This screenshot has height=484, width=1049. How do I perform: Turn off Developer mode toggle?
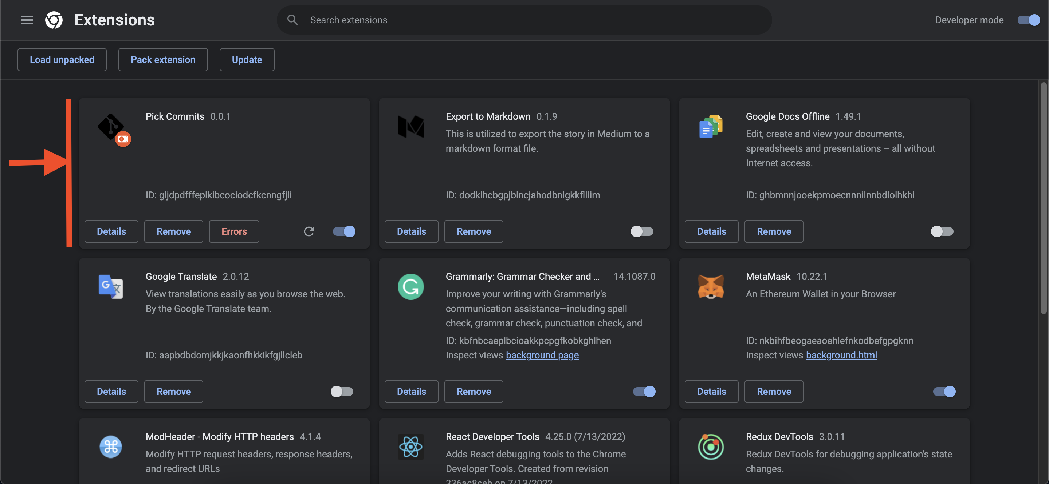pos(1028,20)
